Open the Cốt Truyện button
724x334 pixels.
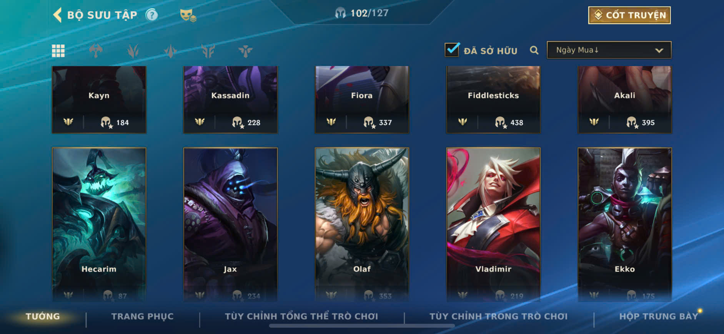click(x=629, y=15)
